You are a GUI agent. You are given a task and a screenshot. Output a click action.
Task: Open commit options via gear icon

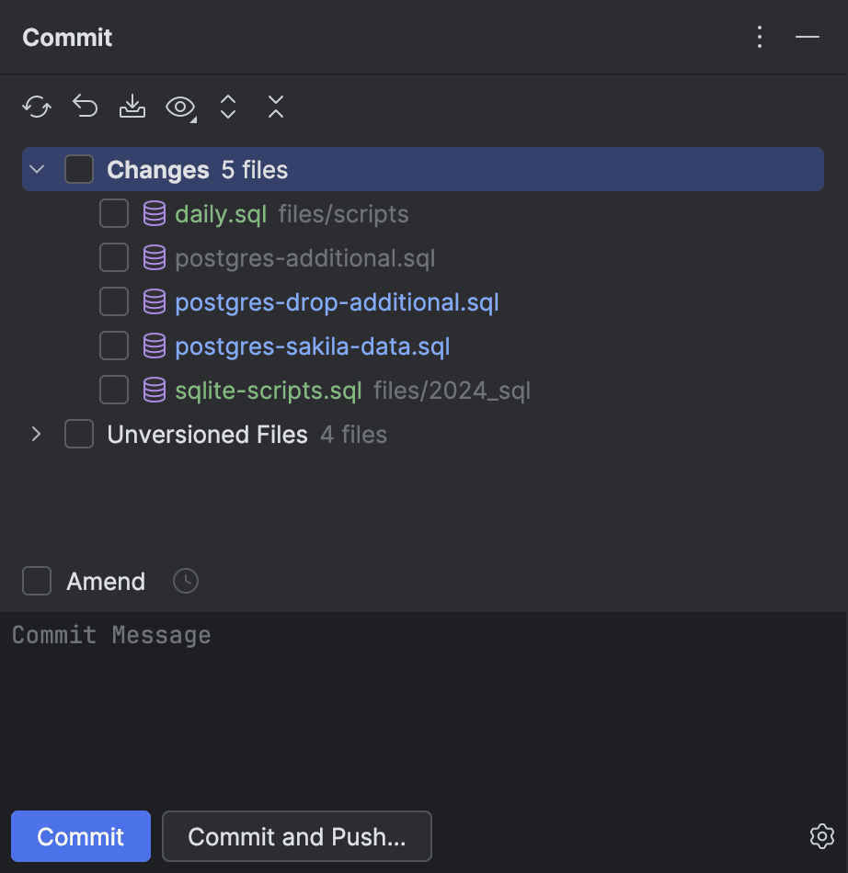[x=821, y=836]
